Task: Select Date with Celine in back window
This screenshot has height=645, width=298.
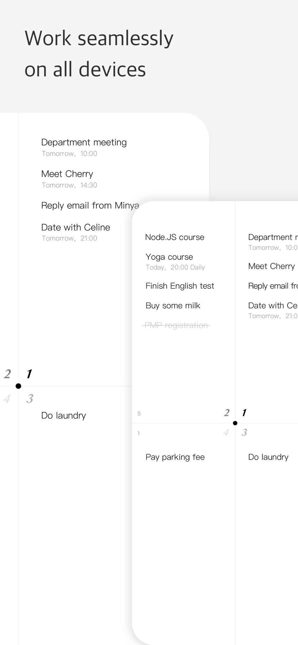Action: [x=75, y=227]
